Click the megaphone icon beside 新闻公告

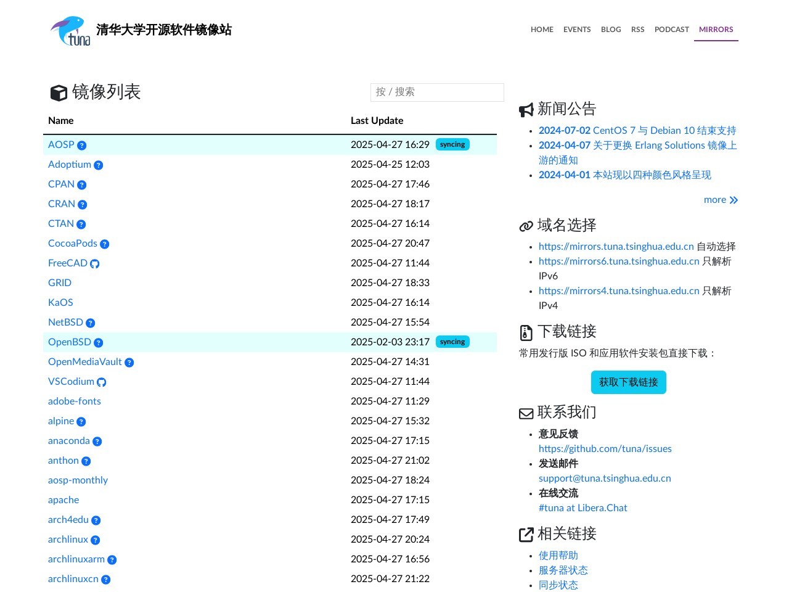(x=526, y=109)
